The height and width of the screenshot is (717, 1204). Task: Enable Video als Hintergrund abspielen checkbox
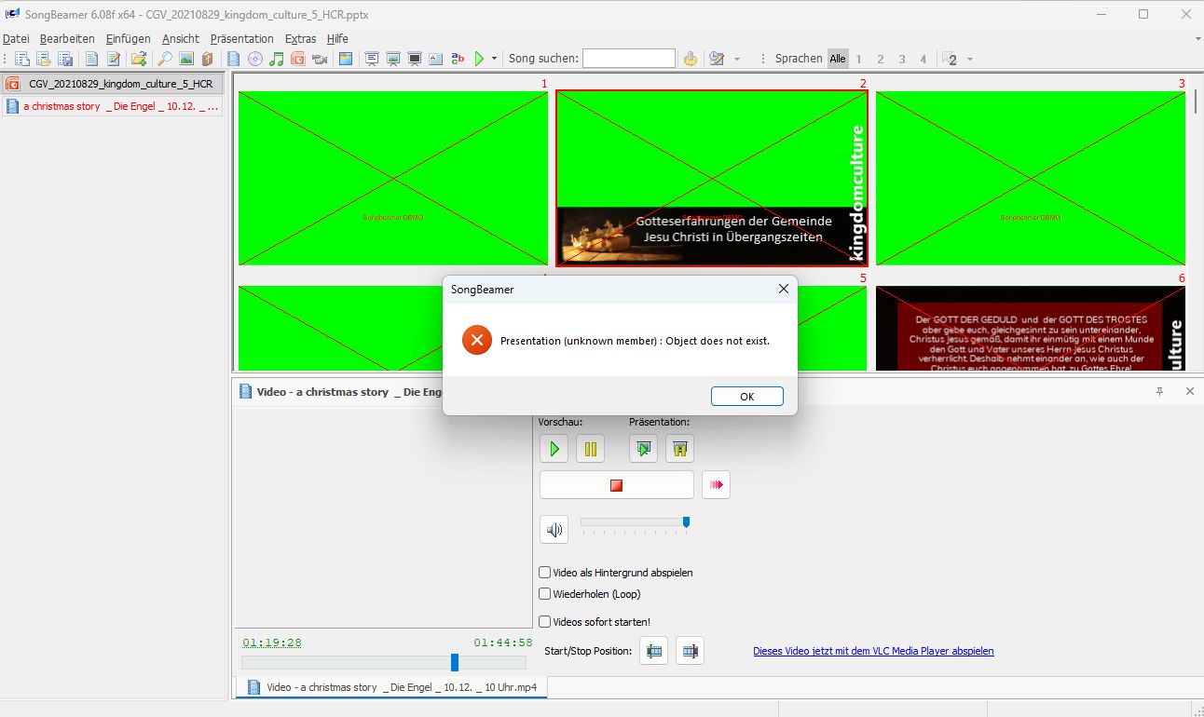[x=545, y=573]
